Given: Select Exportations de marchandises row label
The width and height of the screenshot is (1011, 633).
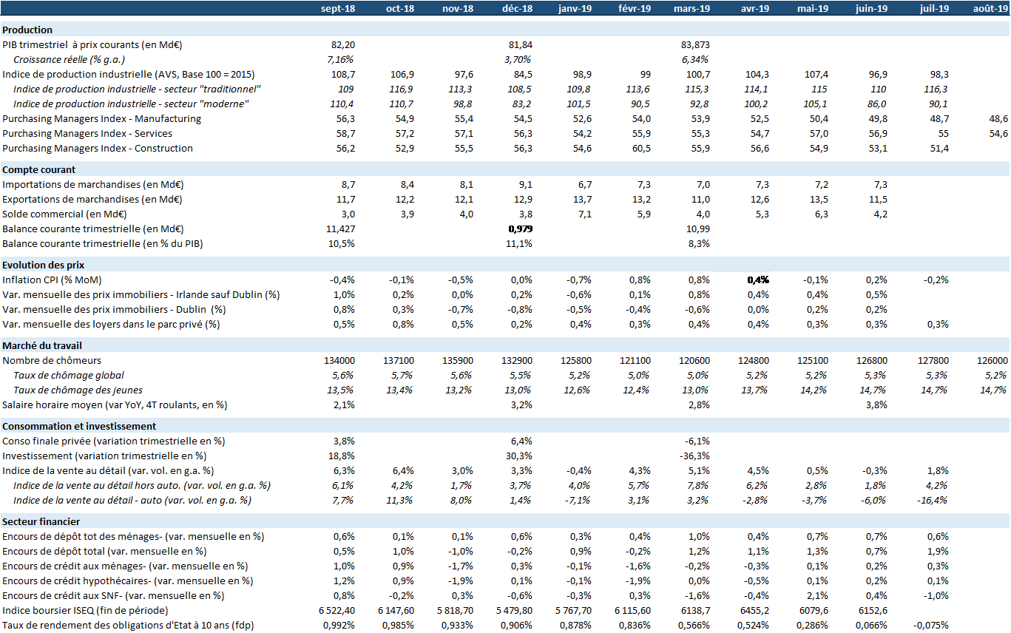Looking at the screenshot, I should pos(92,200).
